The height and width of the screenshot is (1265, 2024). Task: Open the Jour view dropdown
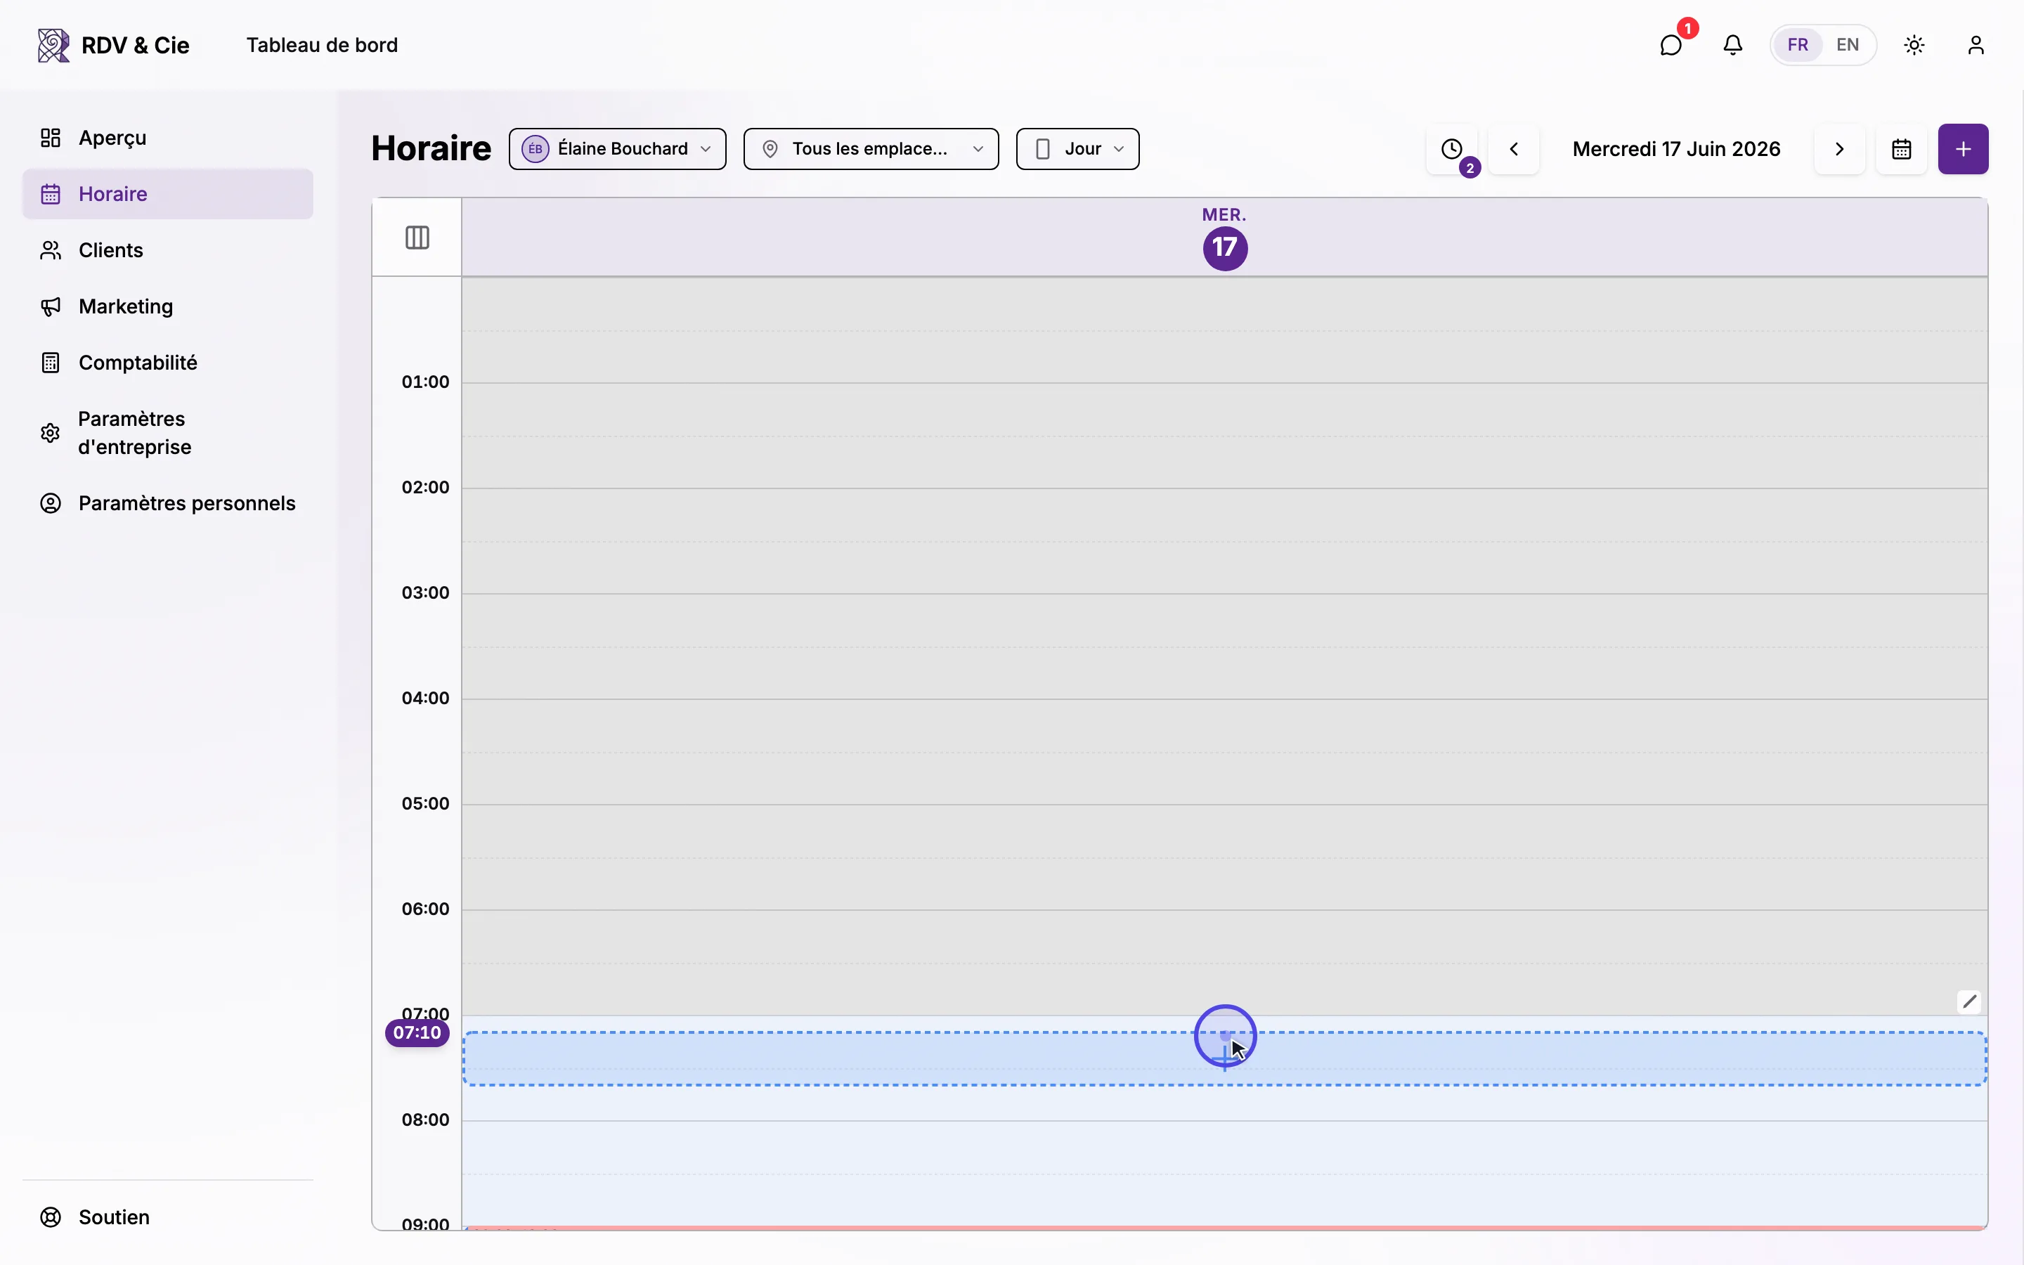[x=1077, y=149]
